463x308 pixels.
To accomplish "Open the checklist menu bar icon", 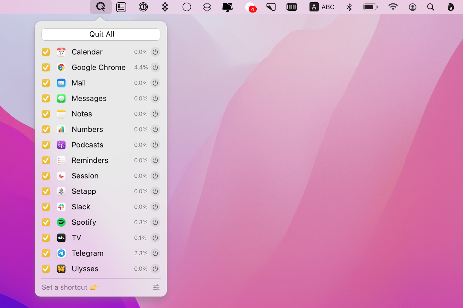I will click(121, 7).
